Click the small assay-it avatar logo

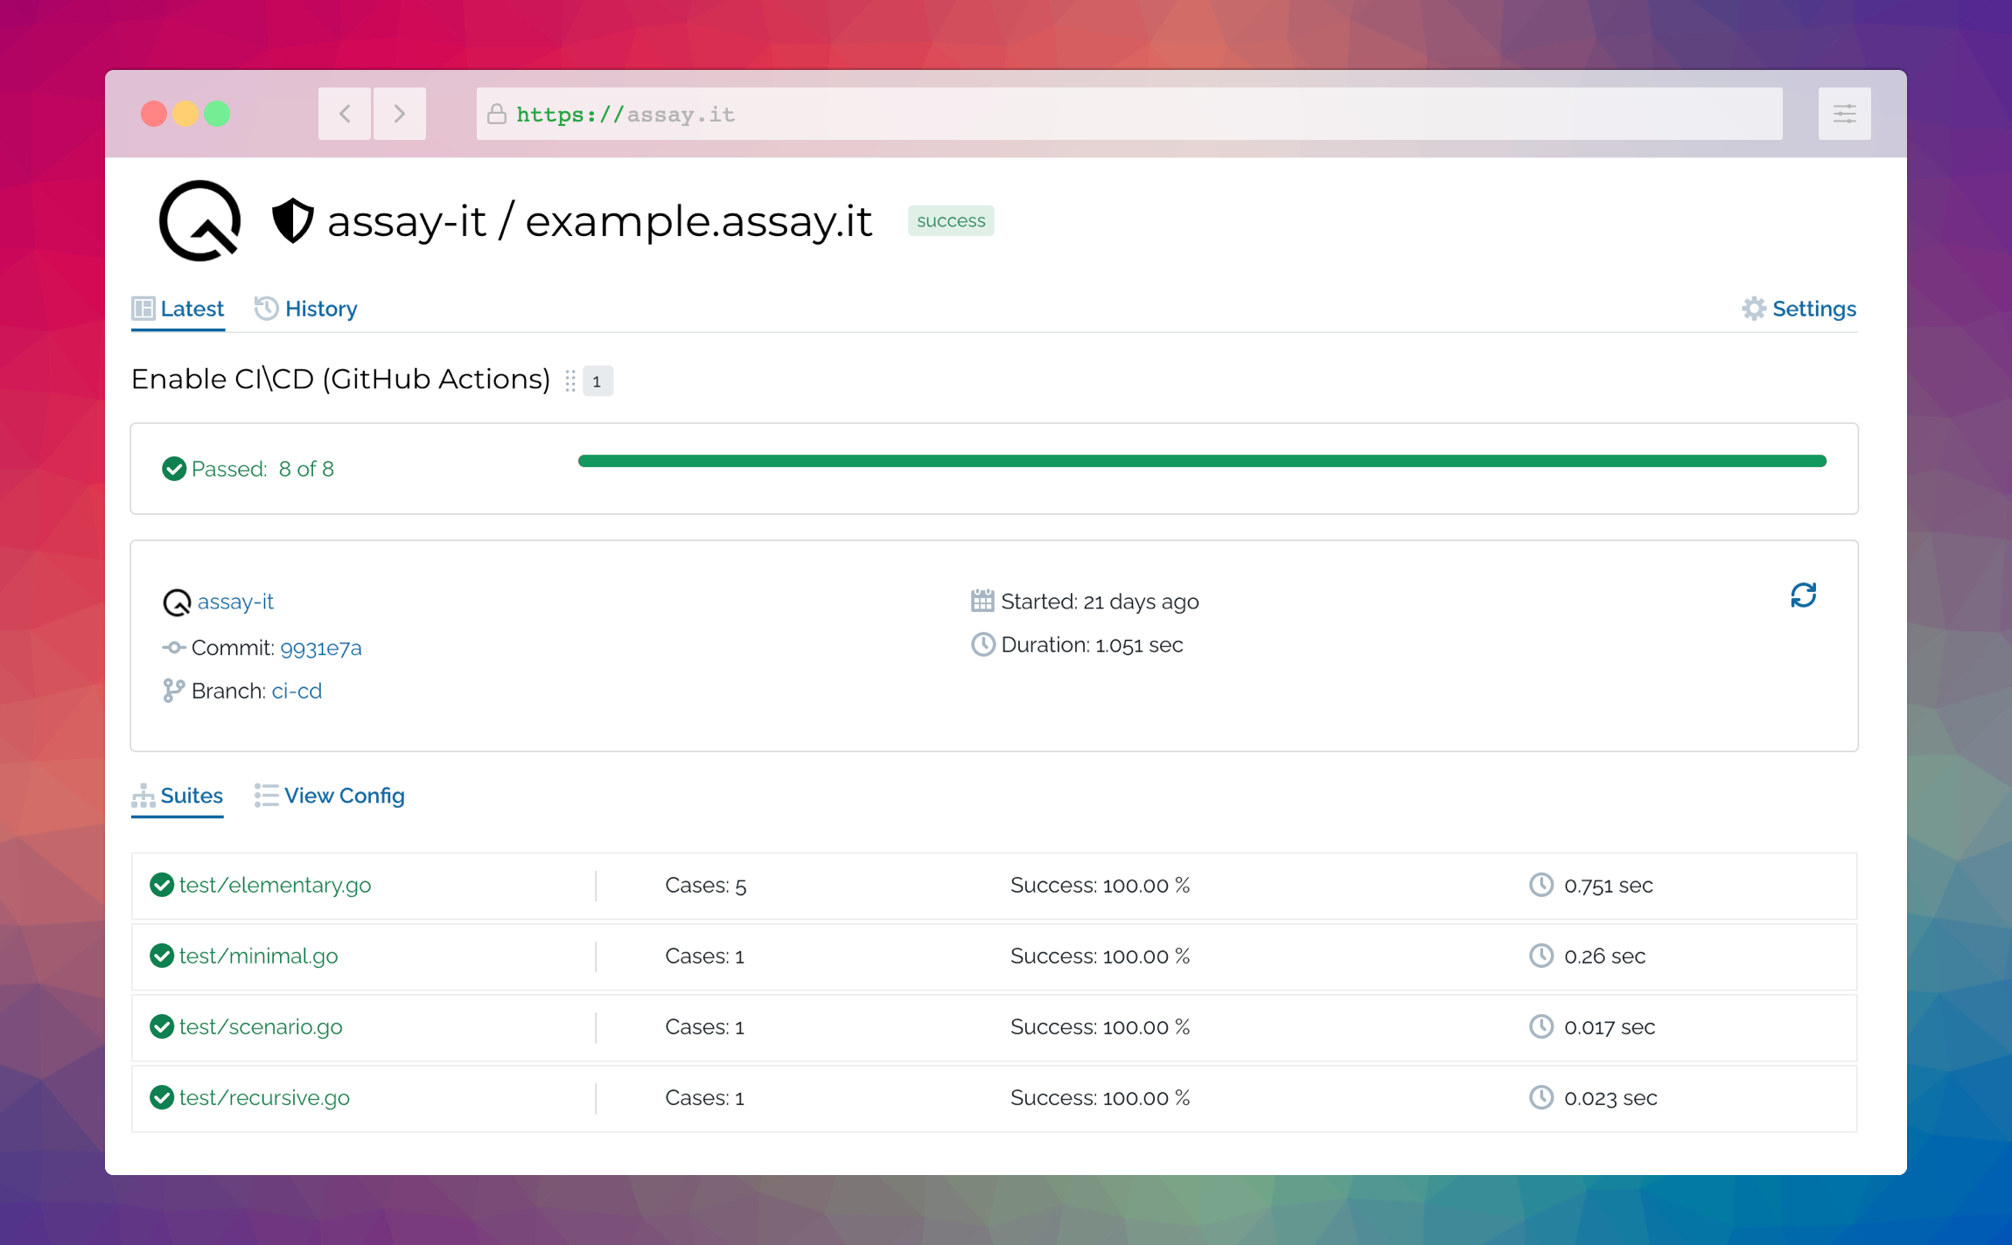pos(177,602)
